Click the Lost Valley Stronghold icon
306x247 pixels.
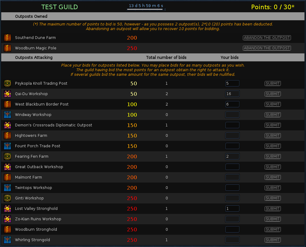(x=7, y=209)
